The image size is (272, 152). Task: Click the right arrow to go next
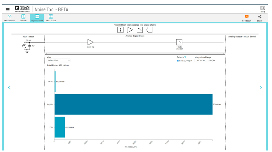coord(261,88)
